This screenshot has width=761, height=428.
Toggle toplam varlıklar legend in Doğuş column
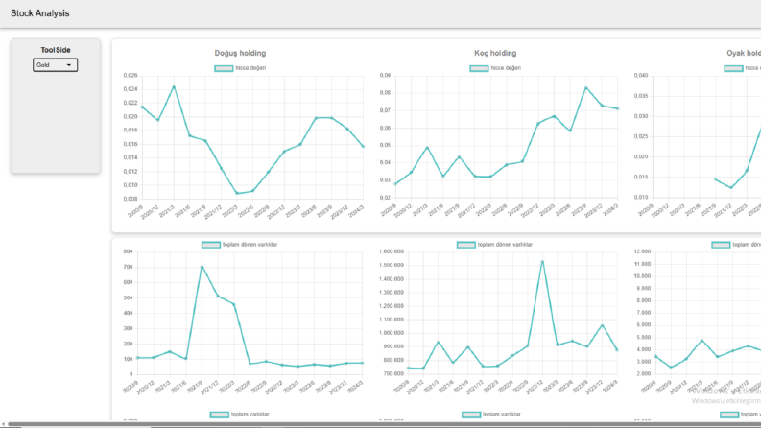(240, 415)
